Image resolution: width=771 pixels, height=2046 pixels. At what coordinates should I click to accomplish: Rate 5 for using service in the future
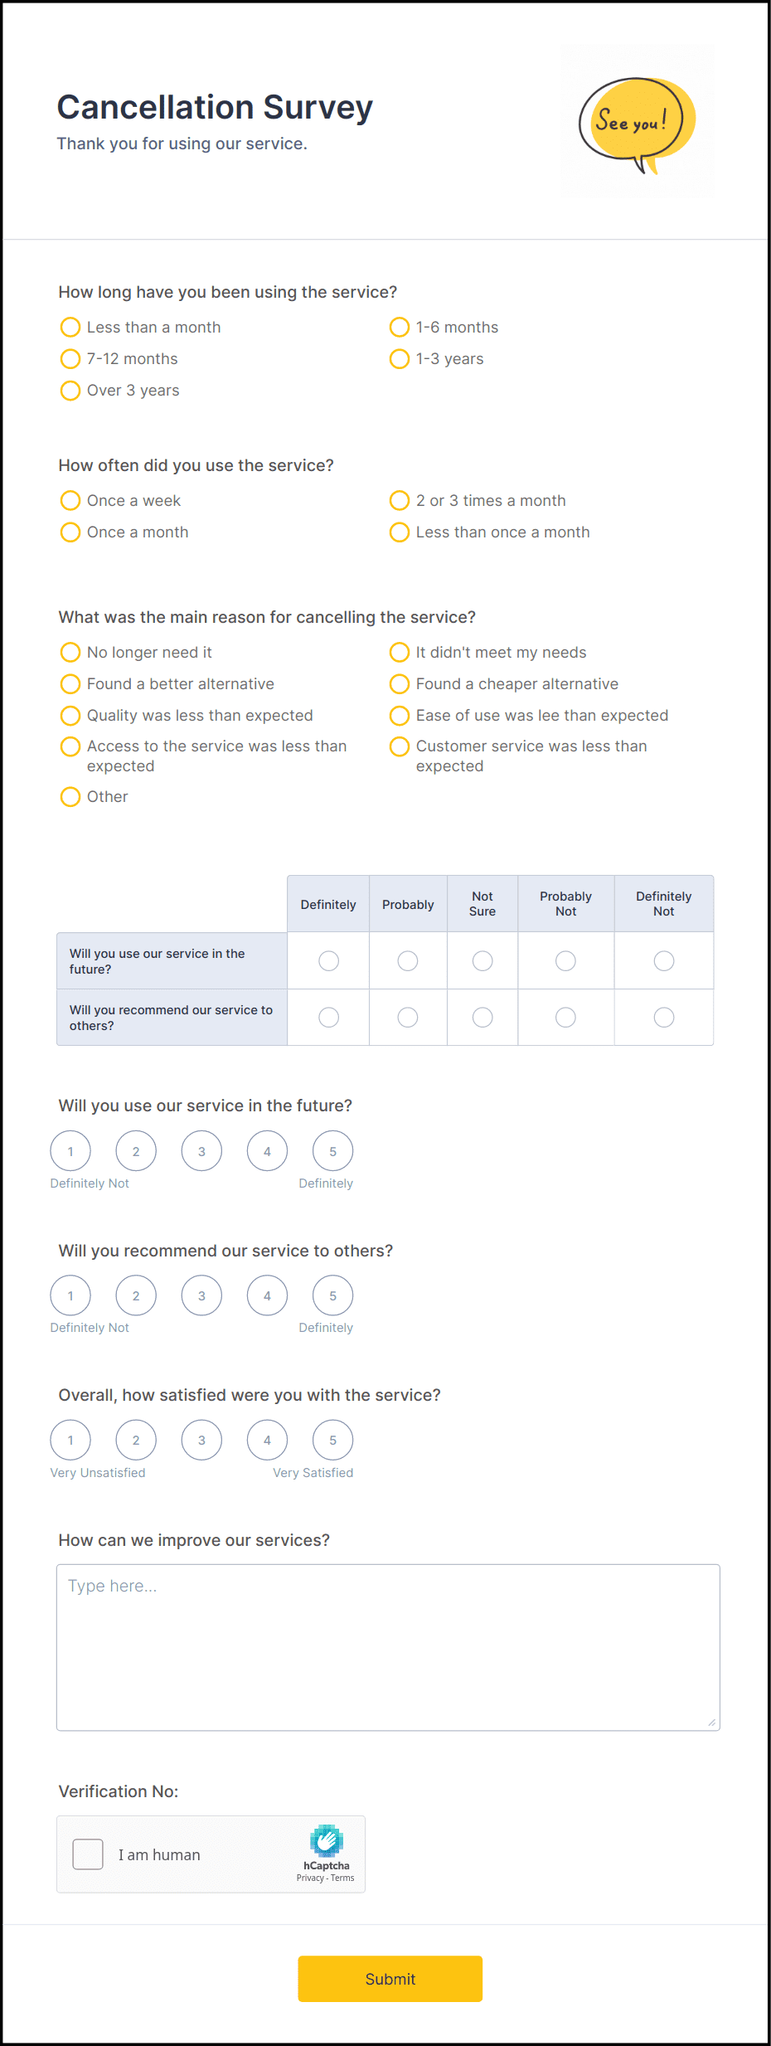(x=332, y=1150)
